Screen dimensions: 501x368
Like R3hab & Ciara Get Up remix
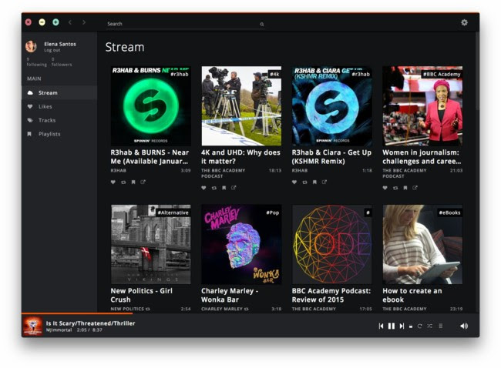tap(294, 182)
